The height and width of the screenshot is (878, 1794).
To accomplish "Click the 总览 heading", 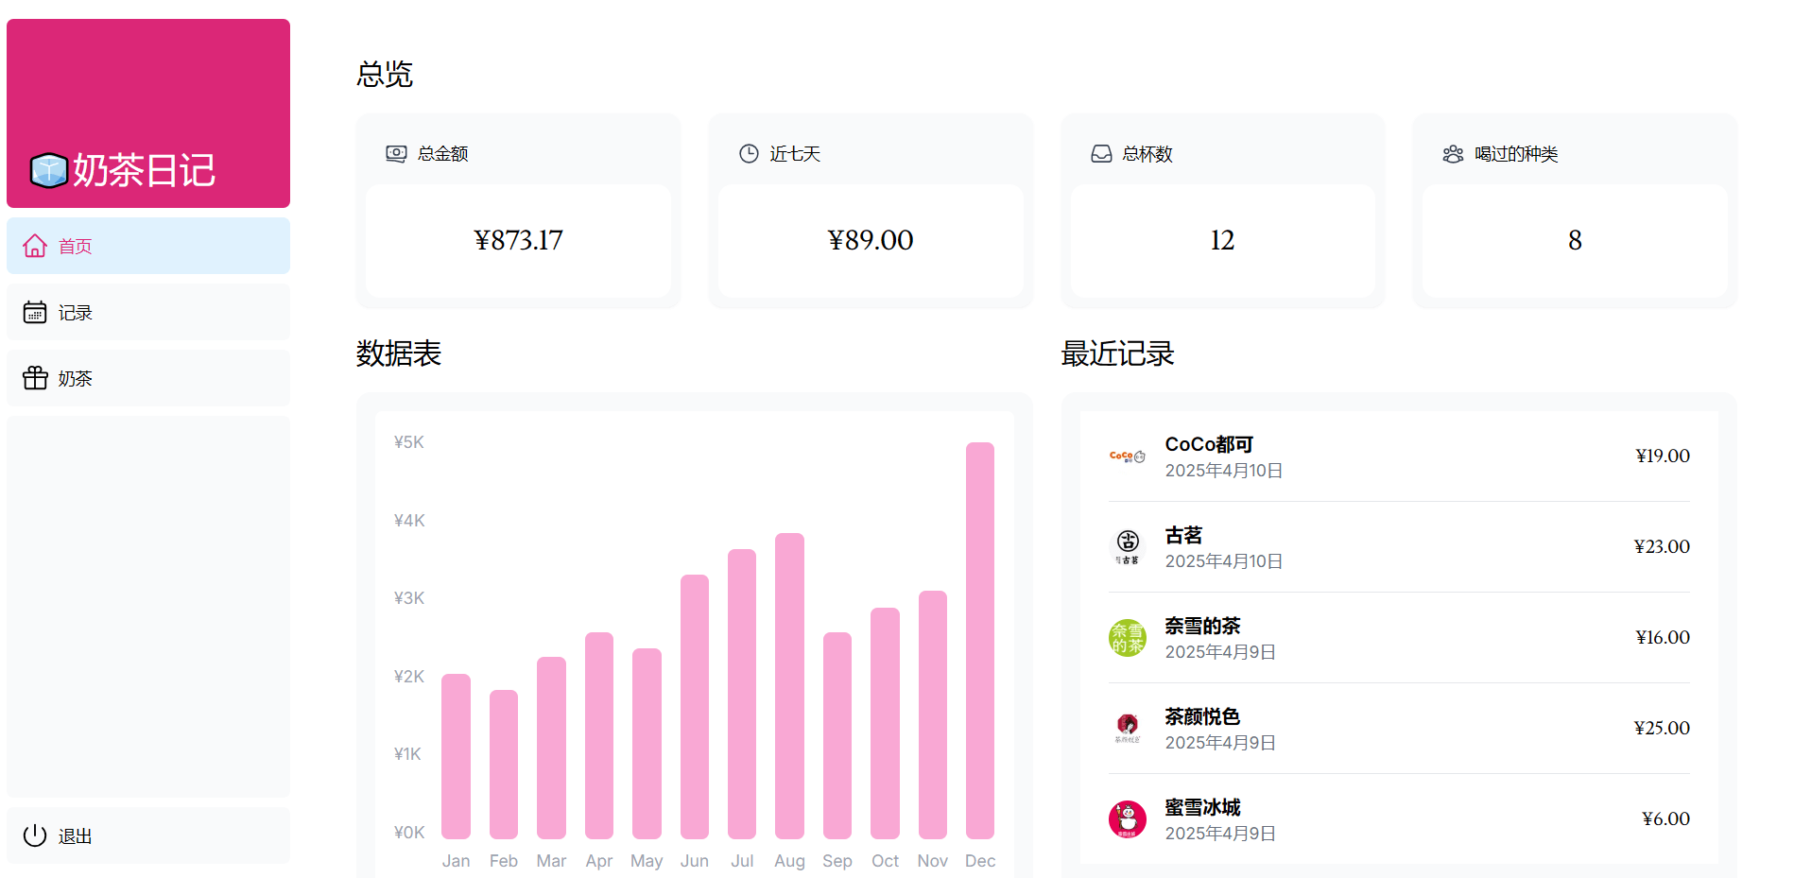I will coord(385,74).
